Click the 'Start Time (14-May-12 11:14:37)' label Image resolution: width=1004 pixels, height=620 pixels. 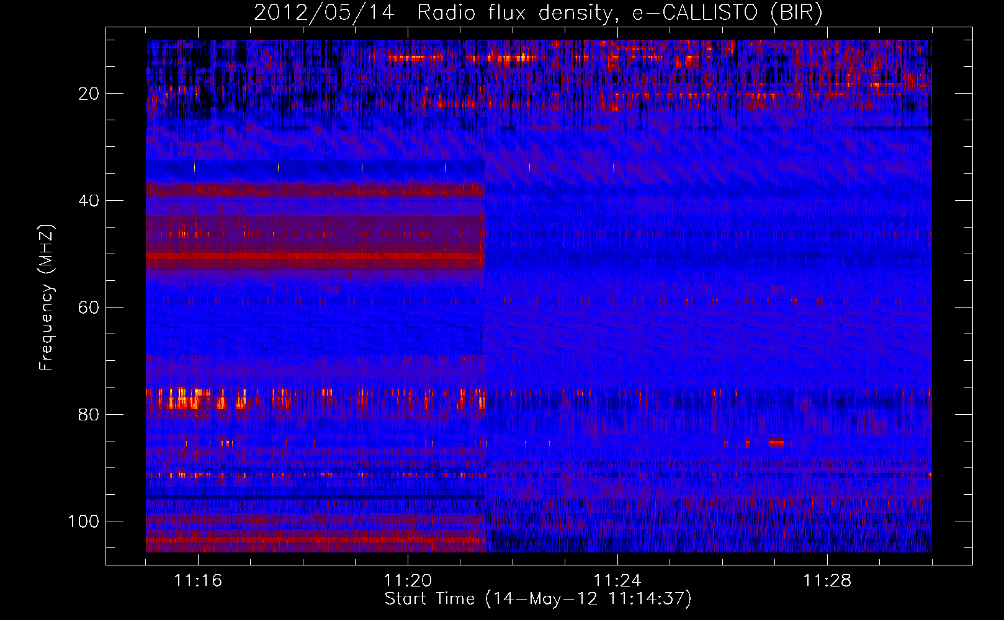click(x=538, y=599)
